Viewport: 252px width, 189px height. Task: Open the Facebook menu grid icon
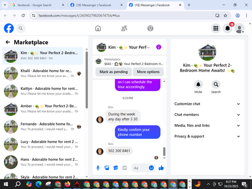[x=216, y=28]
